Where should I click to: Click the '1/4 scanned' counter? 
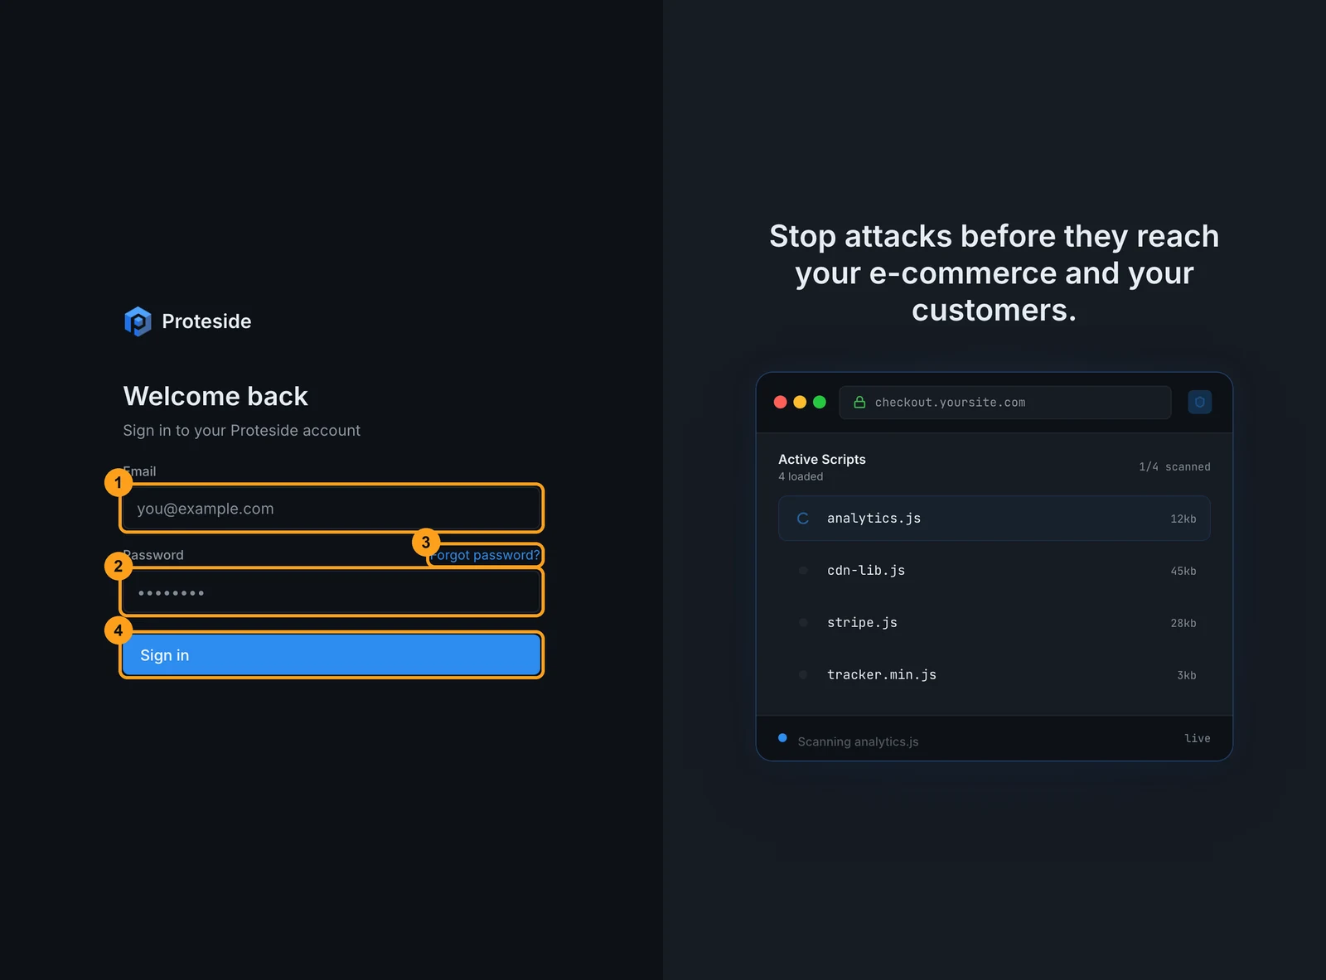1174,466
